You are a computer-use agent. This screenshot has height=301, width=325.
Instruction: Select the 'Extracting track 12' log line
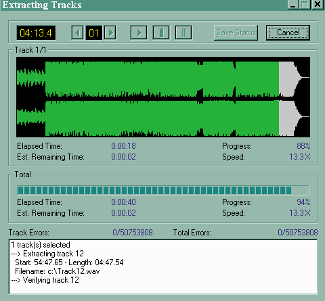[47, 254]
